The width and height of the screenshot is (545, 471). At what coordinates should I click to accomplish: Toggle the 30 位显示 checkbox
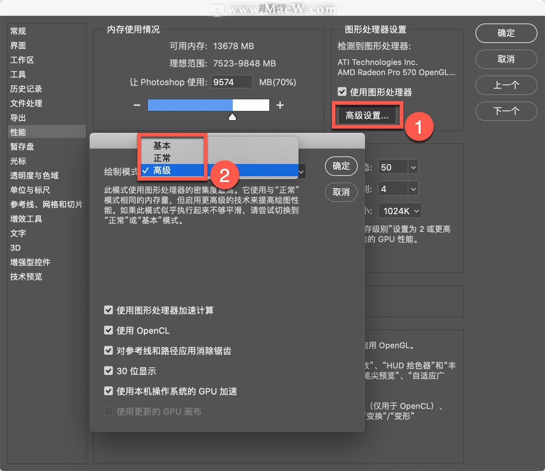tap(108, 370)
